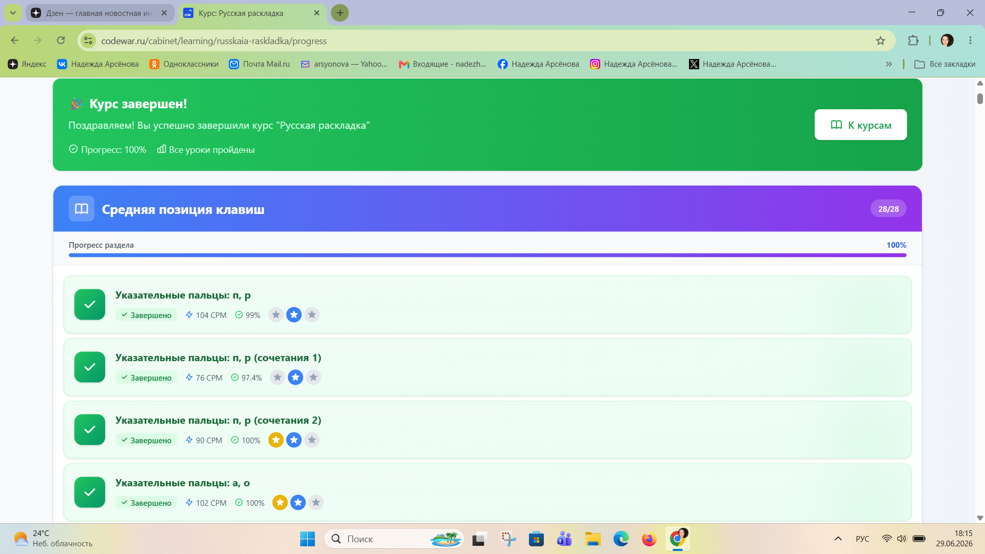The height and width of the screenshot is (554, 985).
Task: Click the gold star of 'сочетания 2' lesson
Action: [x=276, y=440]
